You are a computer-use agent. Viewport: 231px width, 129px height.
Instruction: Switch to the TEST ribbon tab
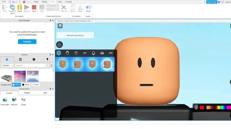[x=53, y=2]
